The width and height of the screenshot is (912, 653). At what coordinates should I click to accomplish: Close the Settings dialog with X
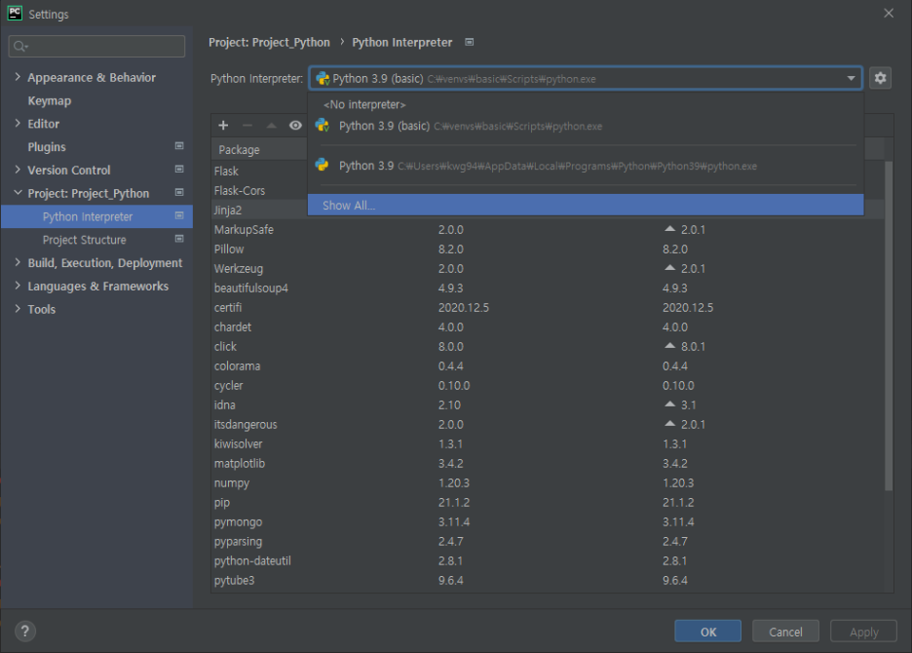[889, 13]
